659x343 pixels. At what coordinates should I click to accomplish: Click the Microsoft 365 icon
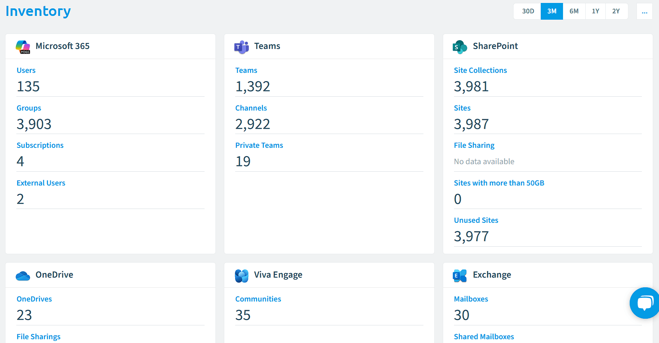pos(23,47)
